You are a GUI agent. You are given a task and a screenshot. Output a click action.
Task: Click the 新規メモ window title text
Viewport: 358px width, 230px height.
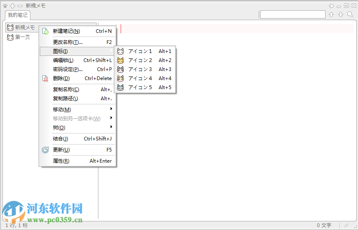tap(36, 6)
